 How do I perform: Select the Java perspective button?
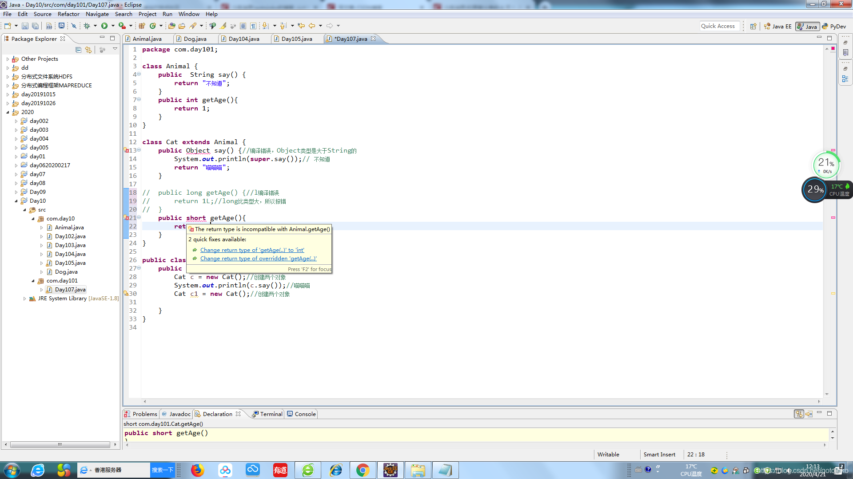[807, 26]
